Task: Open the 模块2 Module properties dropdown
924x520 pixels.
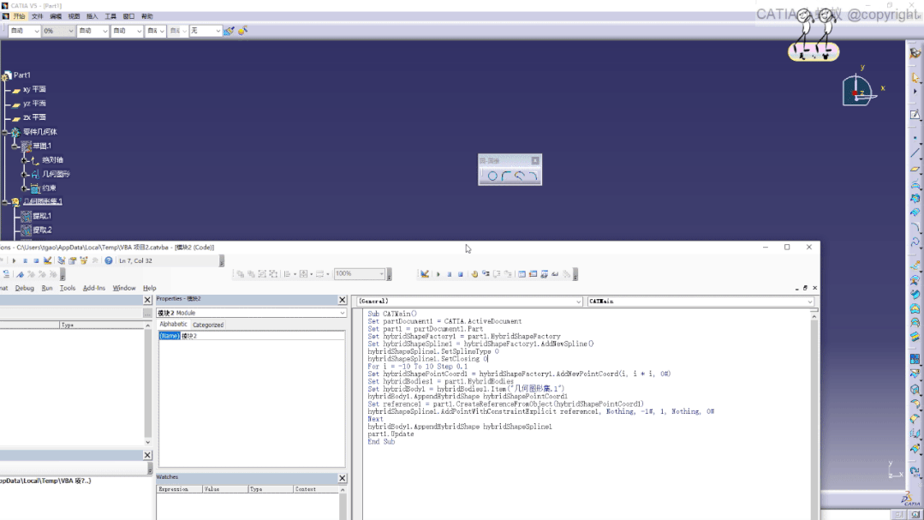Action: click(343, 313)
